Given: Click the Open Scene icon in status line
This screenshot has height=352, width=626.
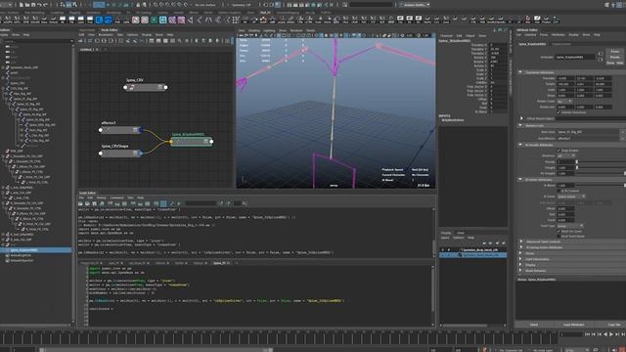Looking at the screenshot, I should click(26, 5).
